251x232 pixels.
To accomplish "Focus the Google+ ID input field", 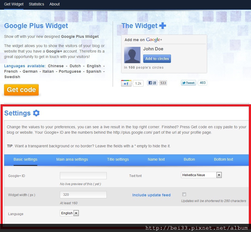I will (x=83, y=176).
